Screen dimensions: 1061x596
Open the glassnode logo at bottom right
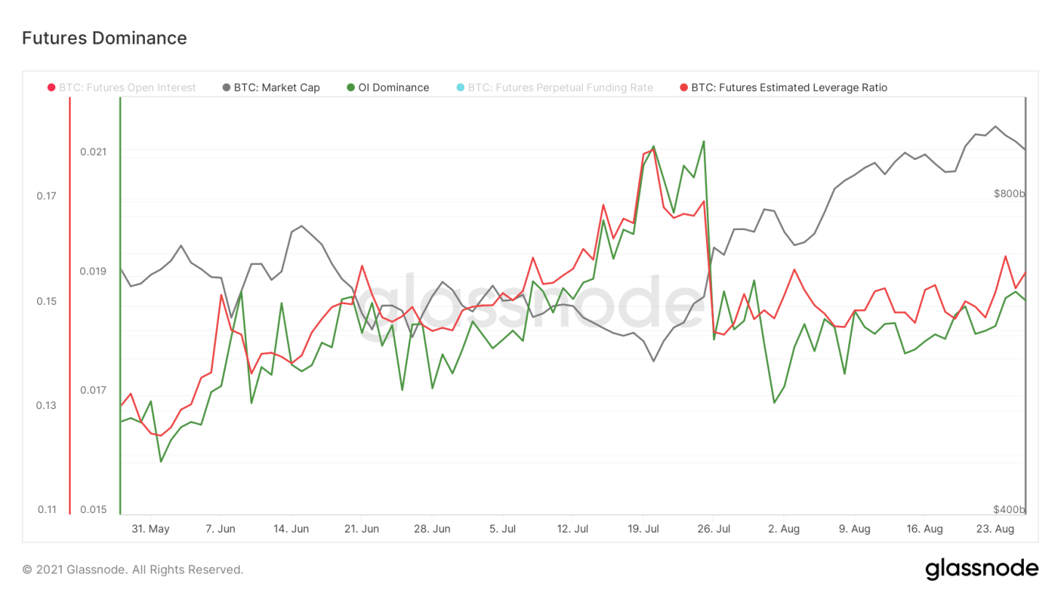pyautogui.click(x=982, y=568)
